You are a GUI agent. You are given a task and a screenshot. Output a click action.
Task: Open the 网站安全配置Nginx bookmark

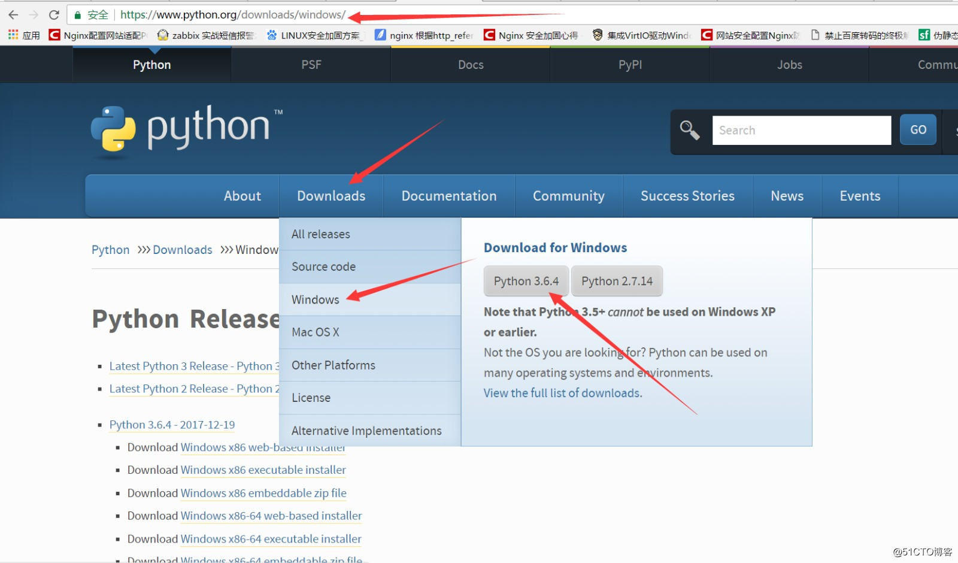(751, 35)
